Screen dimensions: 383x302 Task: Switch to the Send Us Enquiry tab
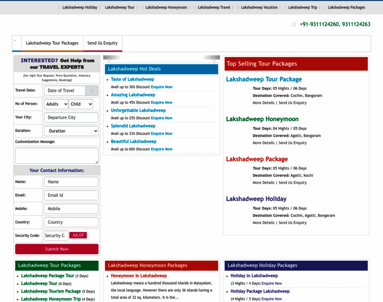(103, 43)
